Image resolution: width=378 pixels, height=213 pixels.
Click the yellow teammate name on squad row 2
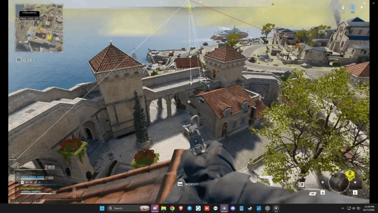click(x=30, y=188)
